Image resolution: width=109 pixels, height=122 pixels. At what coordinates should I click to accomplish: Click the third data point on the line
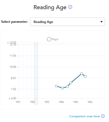pos(67,87)
